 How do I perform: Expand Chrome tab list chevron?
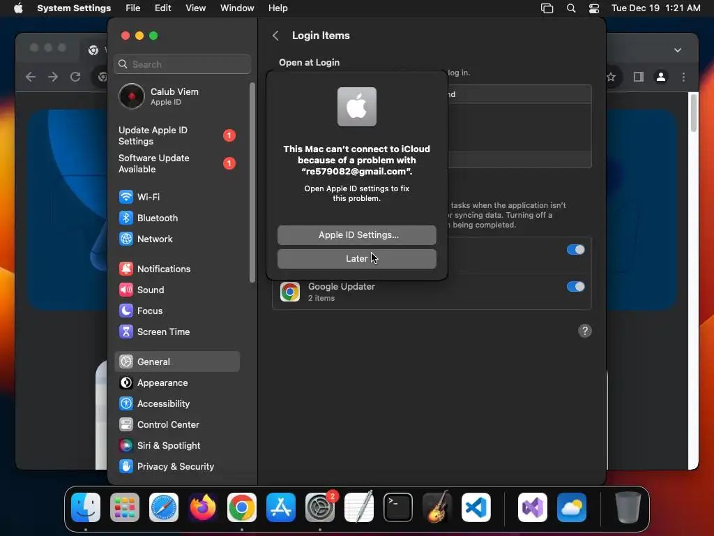[678, 50]
